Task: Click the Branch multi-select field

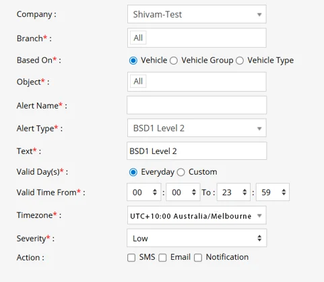Action: coord(197,38)
